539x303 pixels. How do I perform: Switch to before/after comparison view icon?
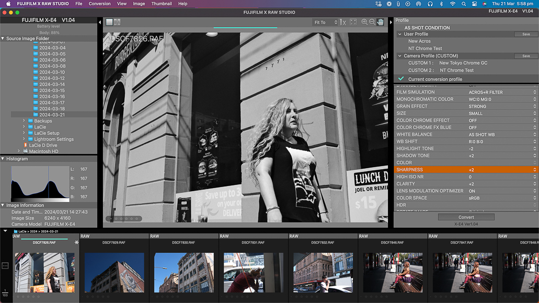(117, 22)
